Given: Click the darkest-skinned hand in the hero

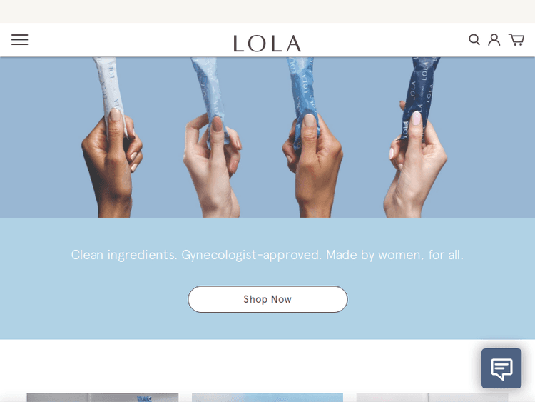Looking at the screenshot, I should click(x=111, y=164).
